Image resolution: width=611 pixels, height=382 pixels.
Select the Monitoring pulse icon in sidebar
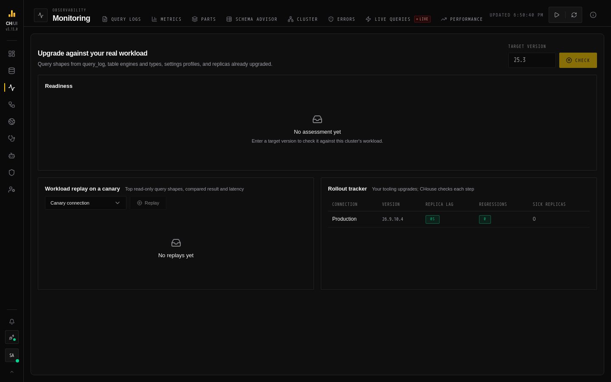click(11, 88)
